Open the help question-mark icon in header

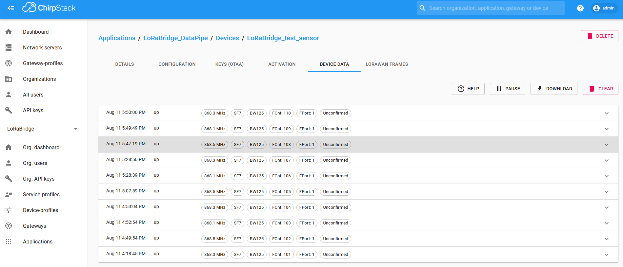[580, 8]
